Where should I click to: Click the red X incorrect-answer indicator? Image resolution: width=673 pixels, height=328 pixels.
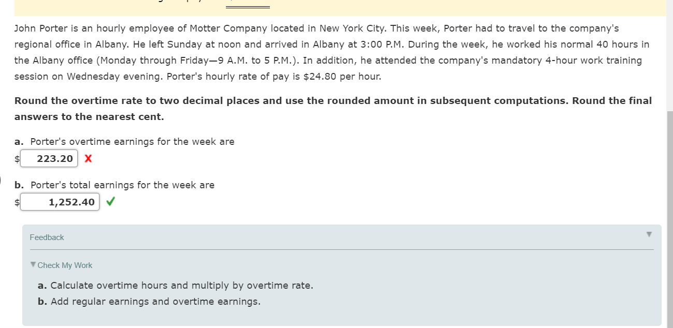tap(88, 158)
